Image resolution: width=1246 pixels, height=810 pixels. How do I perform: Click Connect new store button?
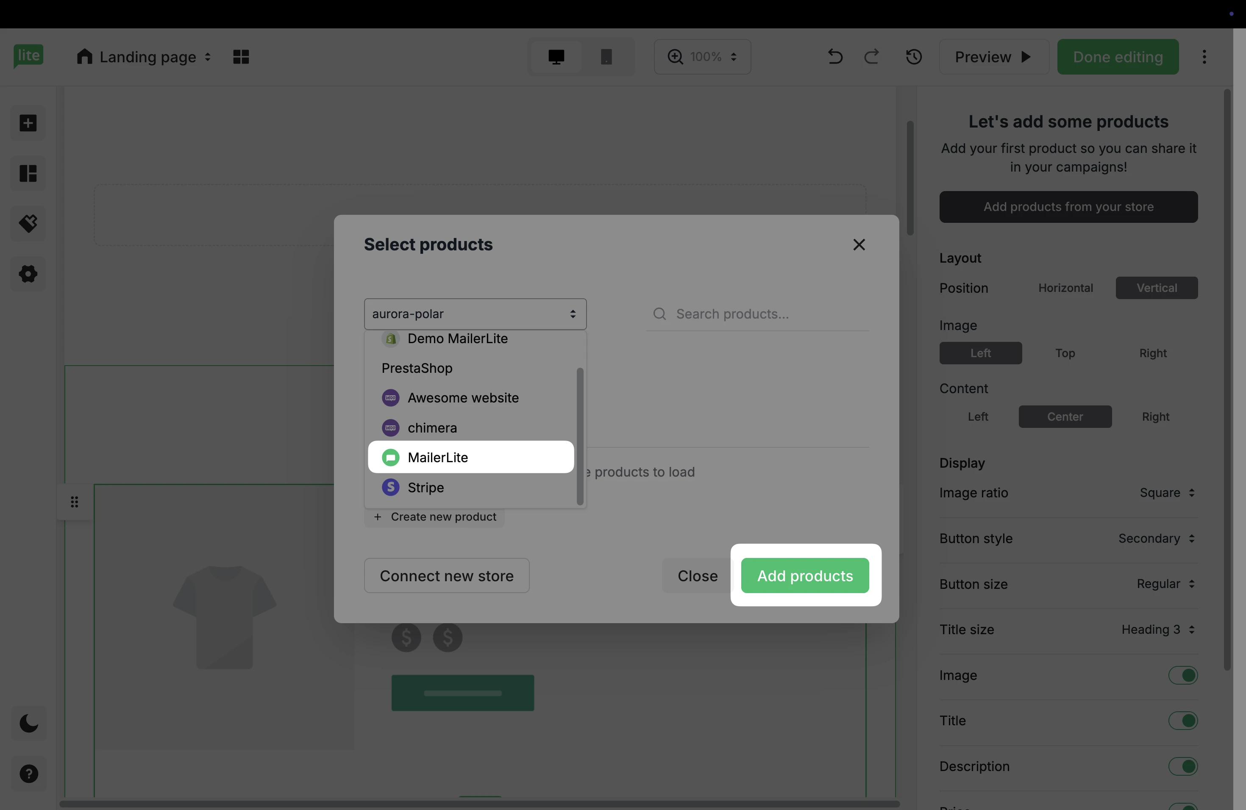click(447, 576)
